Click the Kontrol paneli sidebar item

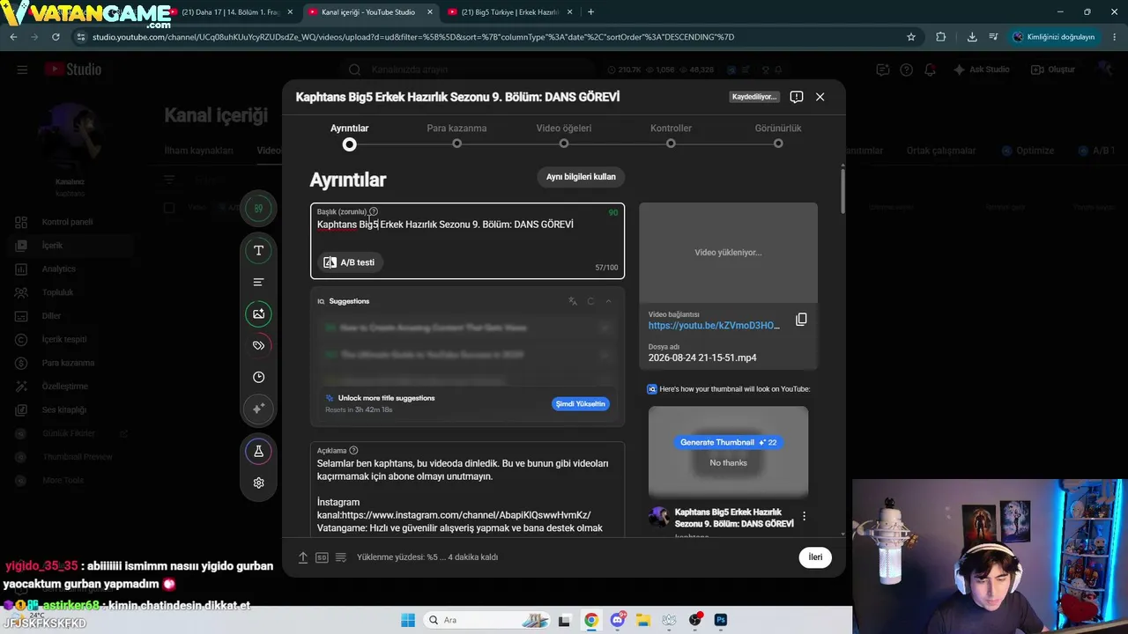coord(67,222)
